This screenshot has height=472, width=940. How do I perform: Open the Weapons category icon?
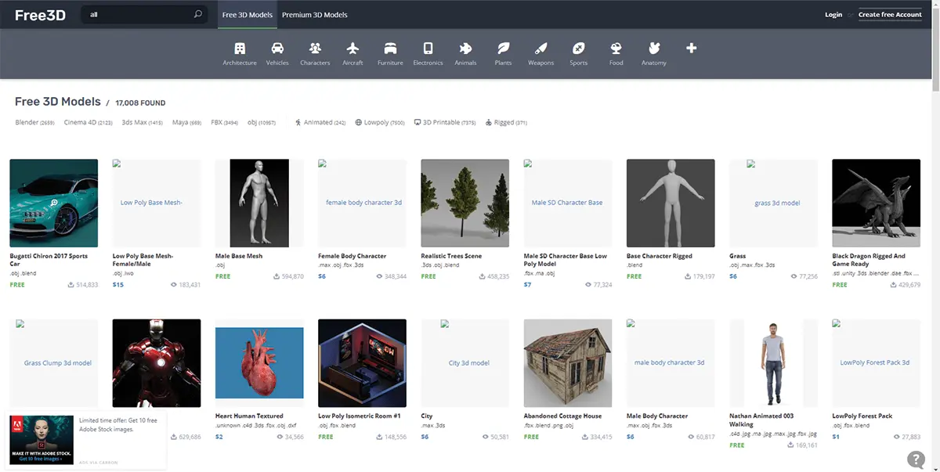click(x=540, y=49)
